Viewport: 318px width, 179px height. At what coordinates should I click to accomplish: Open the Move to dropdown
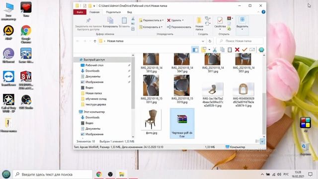point(151,20)
